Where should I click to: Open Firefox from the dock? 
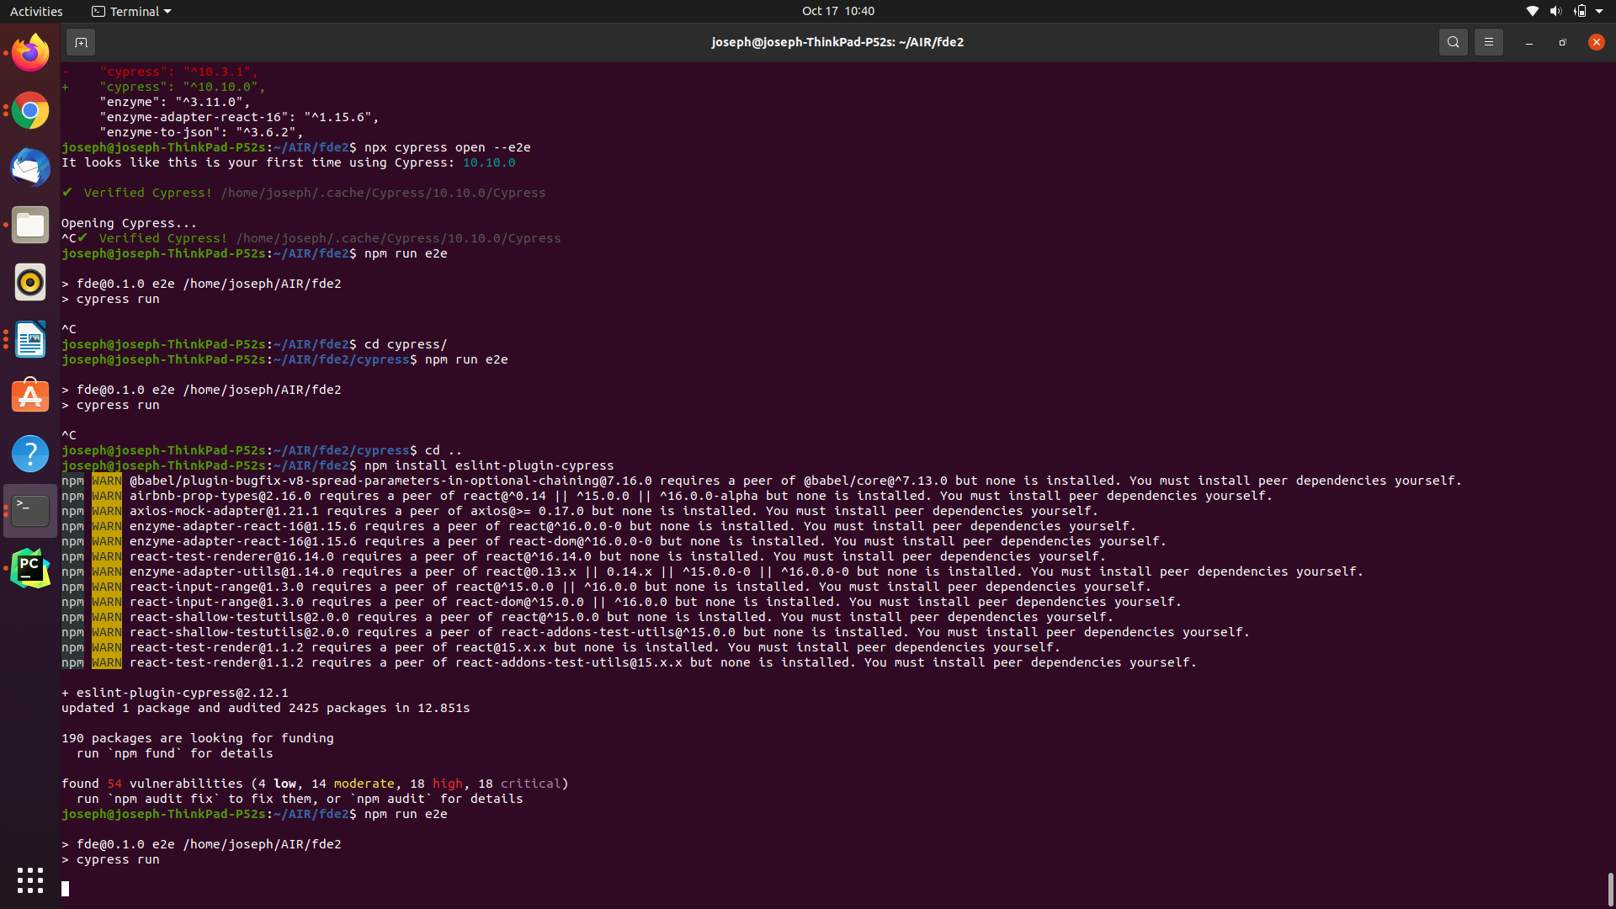tap(30, 53)
